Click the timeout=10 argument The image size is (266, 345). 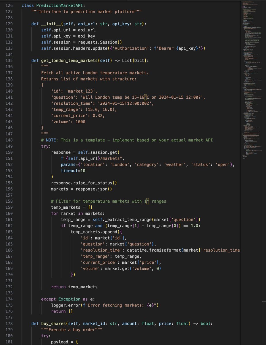point(73,170)
